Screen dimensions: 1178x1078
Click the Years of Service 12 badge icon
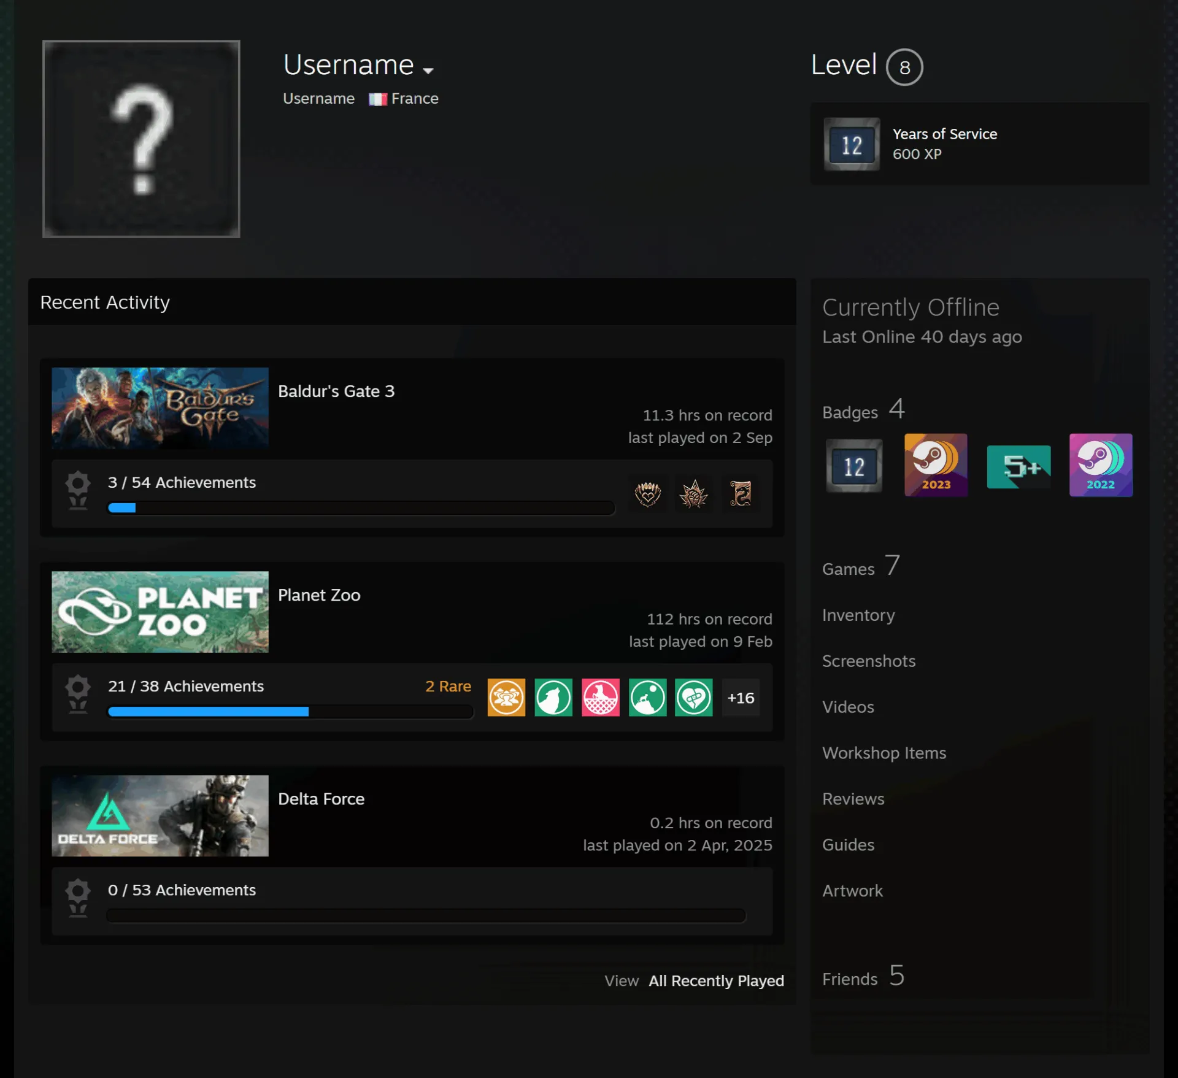point(852,144)
